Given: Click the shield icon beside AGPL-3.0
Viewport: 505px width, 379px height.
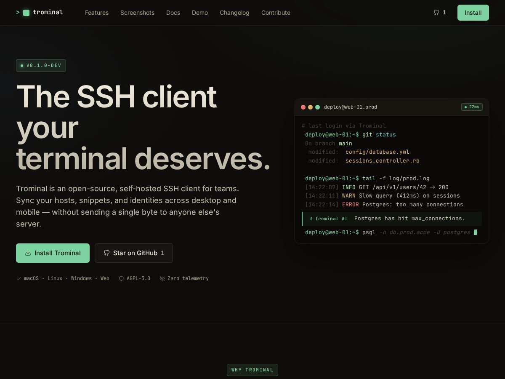Looking at the screenshot, I should coord(121,278).
